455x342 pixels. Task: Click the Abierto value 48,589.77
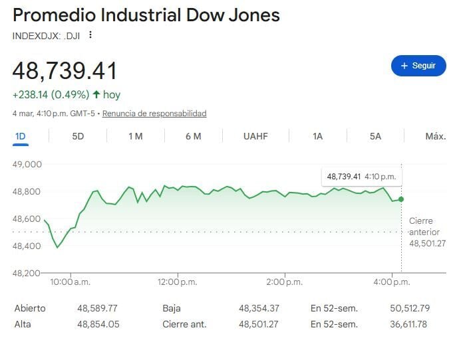point(97,308)
